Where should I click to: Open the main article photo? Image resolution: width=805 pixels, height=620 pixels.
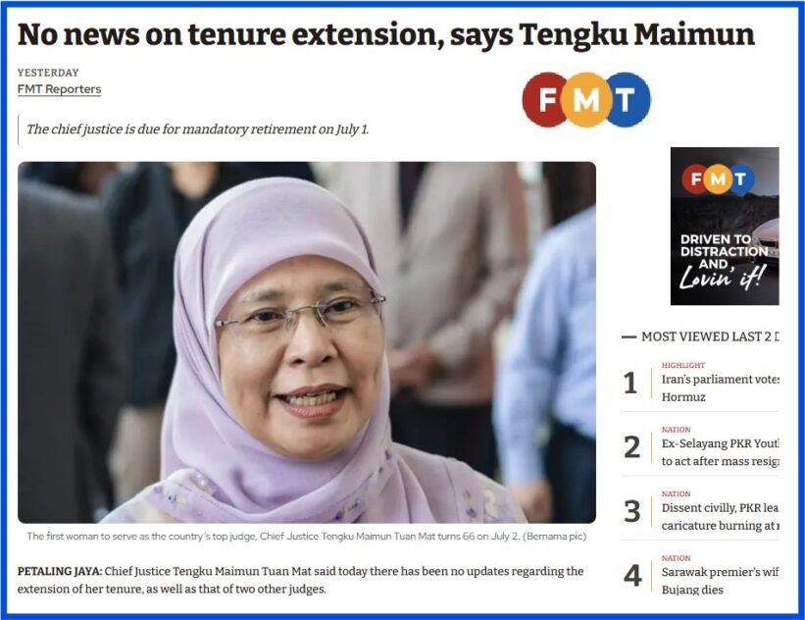point(307,342)
